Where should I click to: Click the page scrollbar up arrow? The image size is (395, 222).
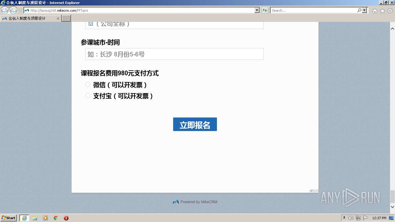393,29
